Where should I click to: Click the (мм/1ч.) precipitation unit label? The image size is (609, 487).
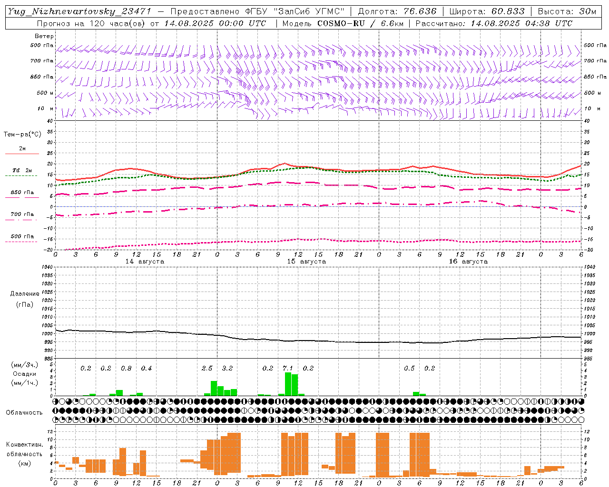coord(24,383)
